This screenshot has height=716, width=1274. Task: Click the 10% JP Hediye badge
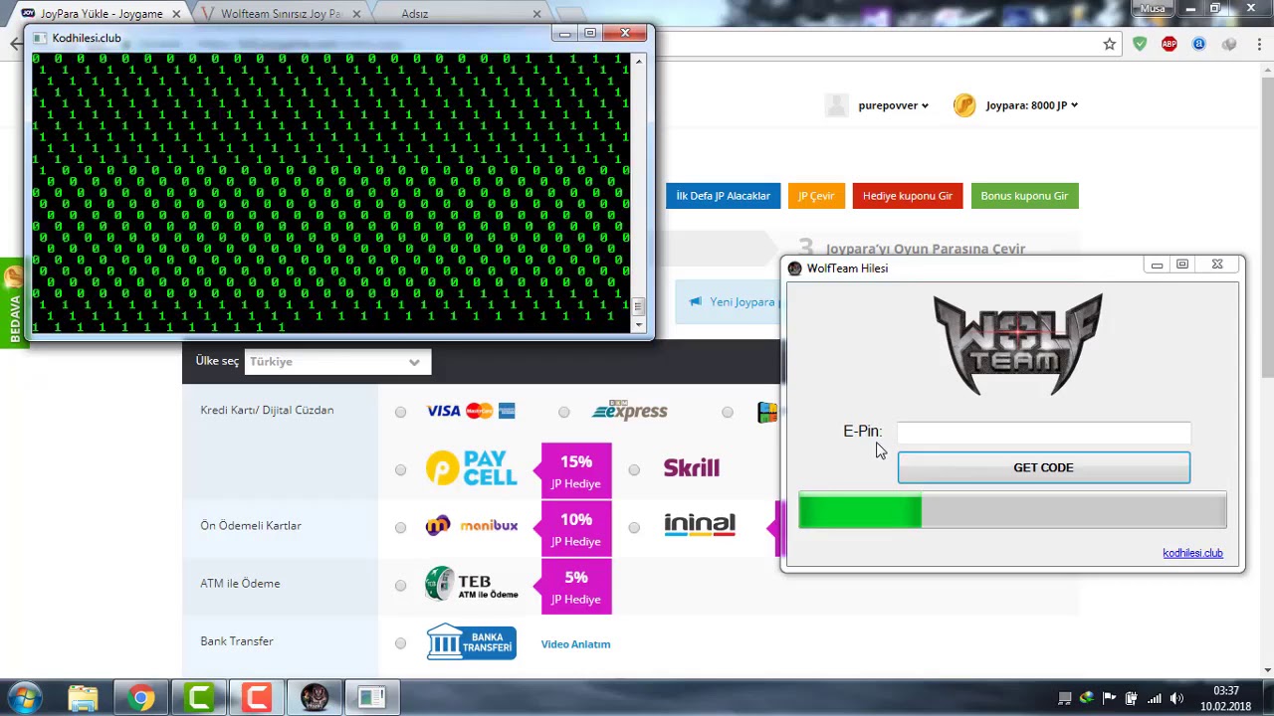575,528
